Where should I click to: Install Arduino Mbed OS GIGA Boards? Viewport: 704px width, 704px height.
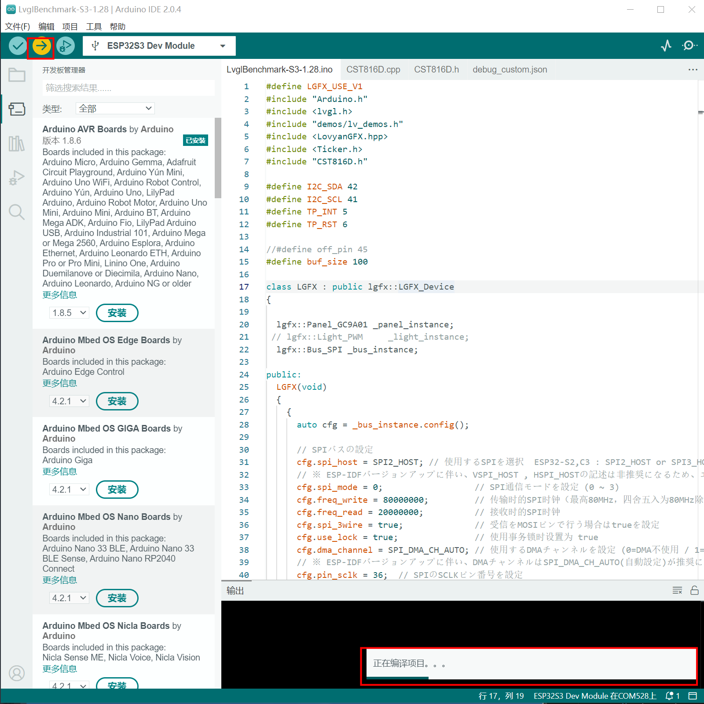(117, 490)
